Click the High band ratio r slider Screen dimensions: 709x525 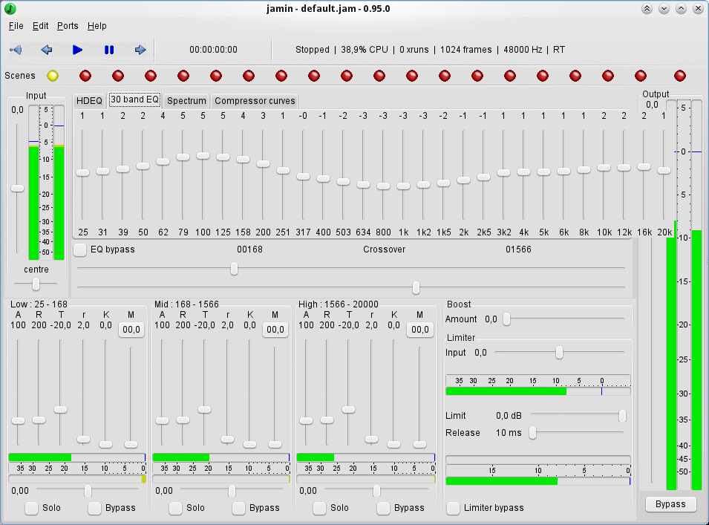[371, 439]
